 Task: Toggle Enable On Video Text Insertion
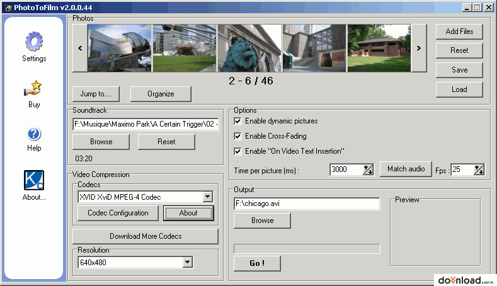[x=237, y=151]
